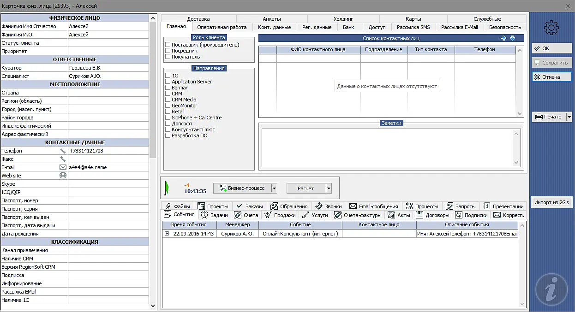
Task: Move contact up with blue up arrow
Action: tap(503, 38)
